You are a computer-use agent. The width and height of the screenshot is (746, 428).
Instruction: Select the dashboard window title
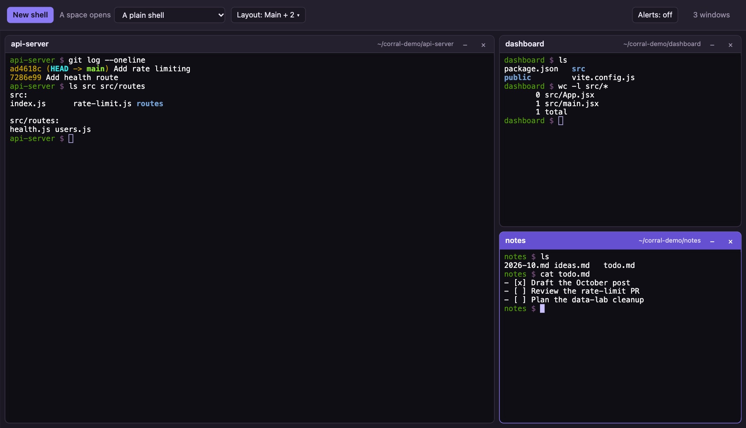(x=525, y=44)
